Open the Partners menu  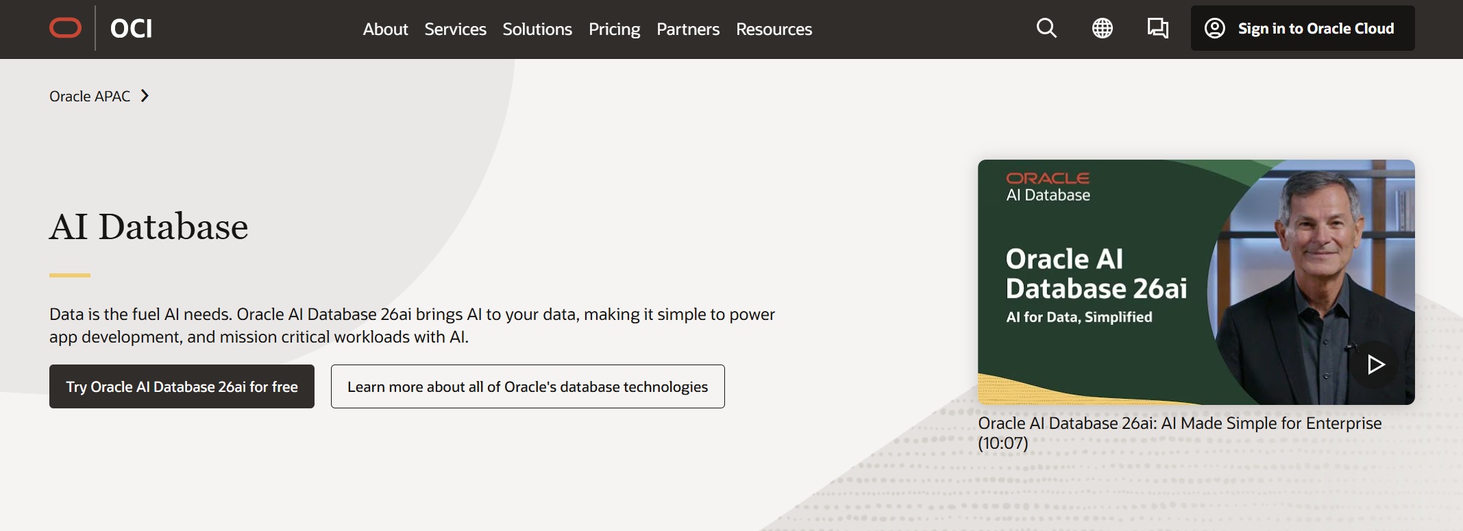coord(688,29)
